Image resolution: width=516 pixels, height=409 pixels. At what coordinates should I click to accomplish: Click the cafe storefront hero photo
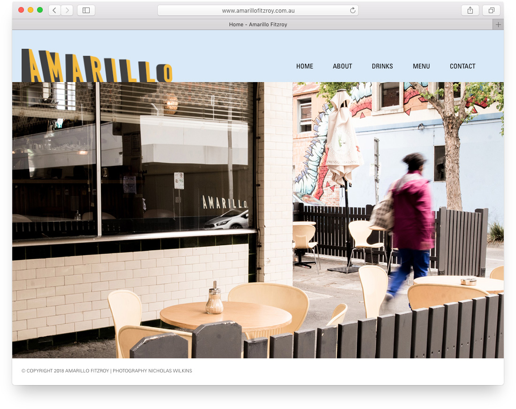click(258, 220)
